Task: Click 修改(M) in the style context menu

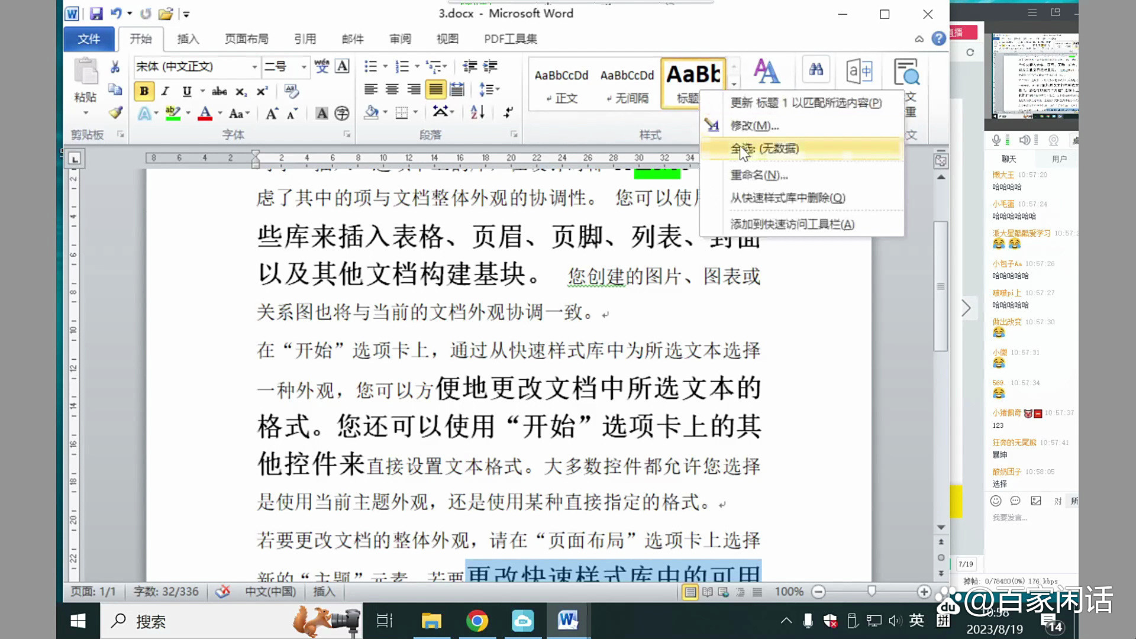Action: click(x=754, y=125)
